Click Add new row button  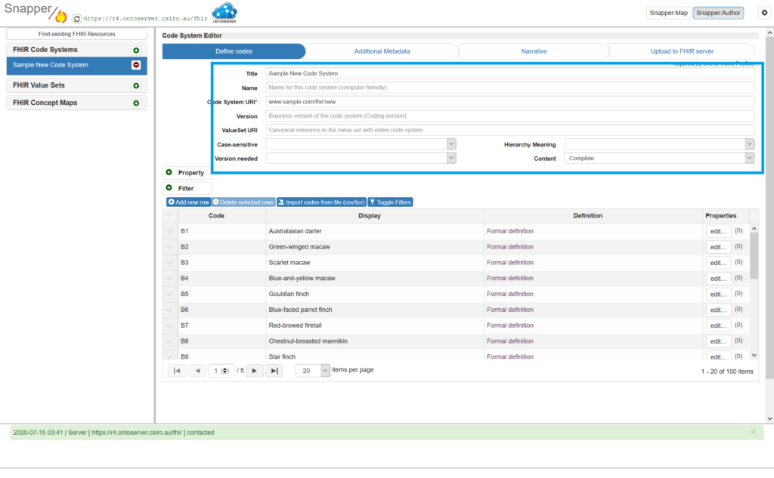coord(188,202)
